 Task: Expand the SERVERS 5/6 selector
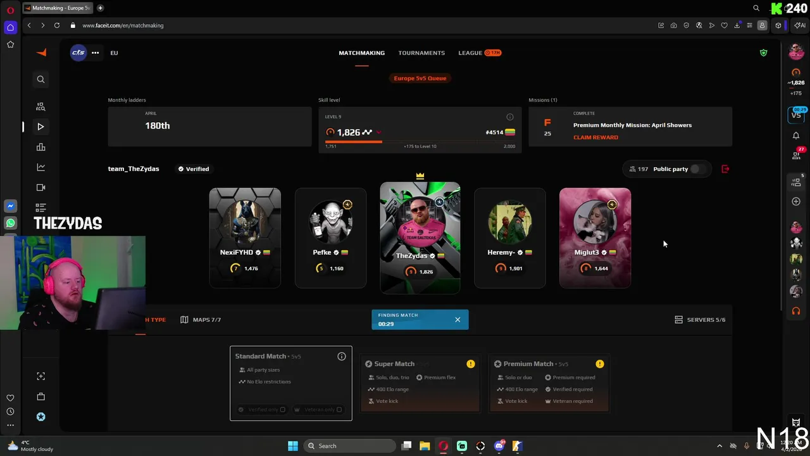click(700, 320)
